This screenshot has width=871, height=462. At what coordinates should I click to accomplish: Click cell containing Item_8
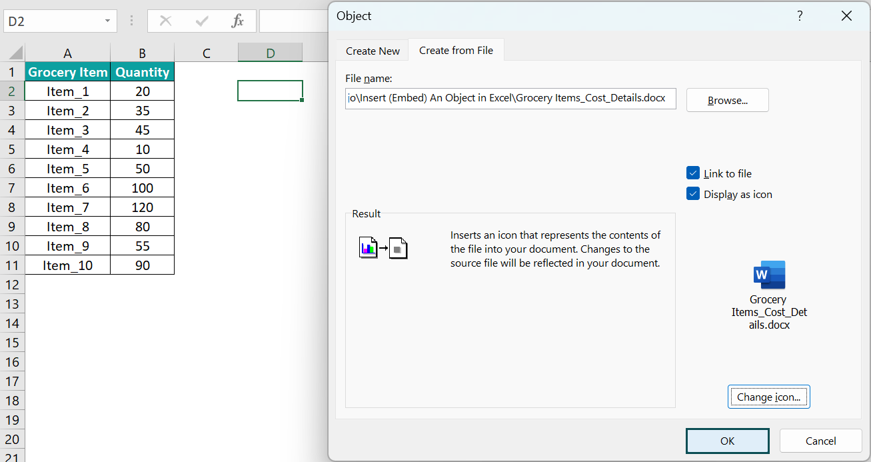(x=67, y=227)
